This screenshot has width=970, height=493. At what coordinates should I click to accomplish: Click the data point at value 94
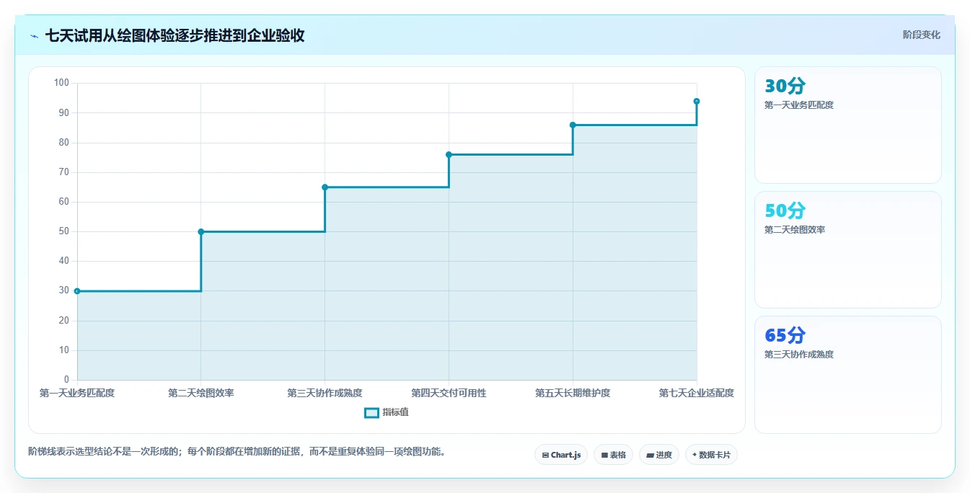(x=697, y=101)
